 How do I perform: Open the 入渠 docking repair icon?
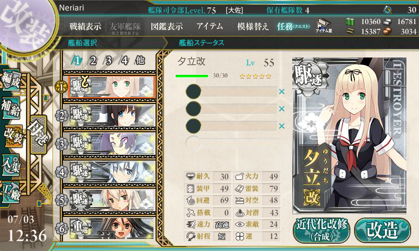(10, 165)
